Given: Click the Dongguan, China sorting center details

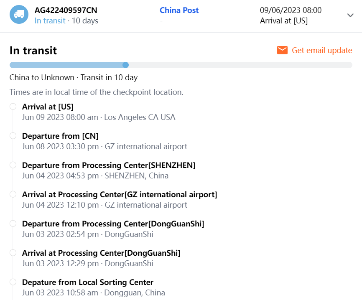Looking at the screenshot, I should (x=135, y=292).
